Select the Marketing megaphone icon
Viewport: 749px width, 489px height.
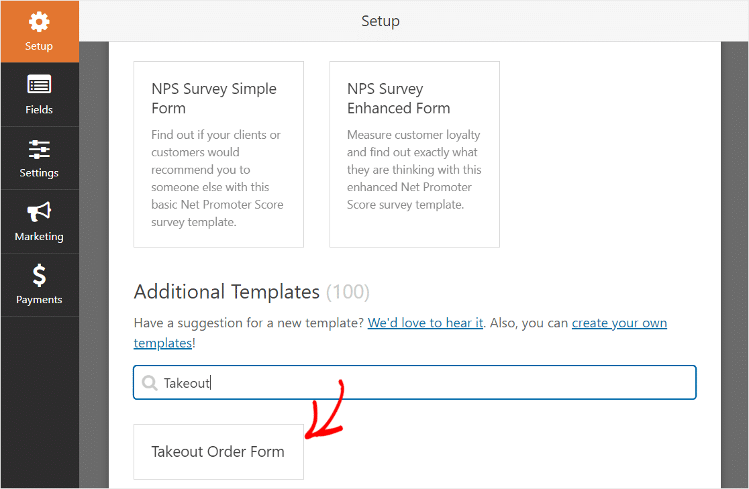39,211
